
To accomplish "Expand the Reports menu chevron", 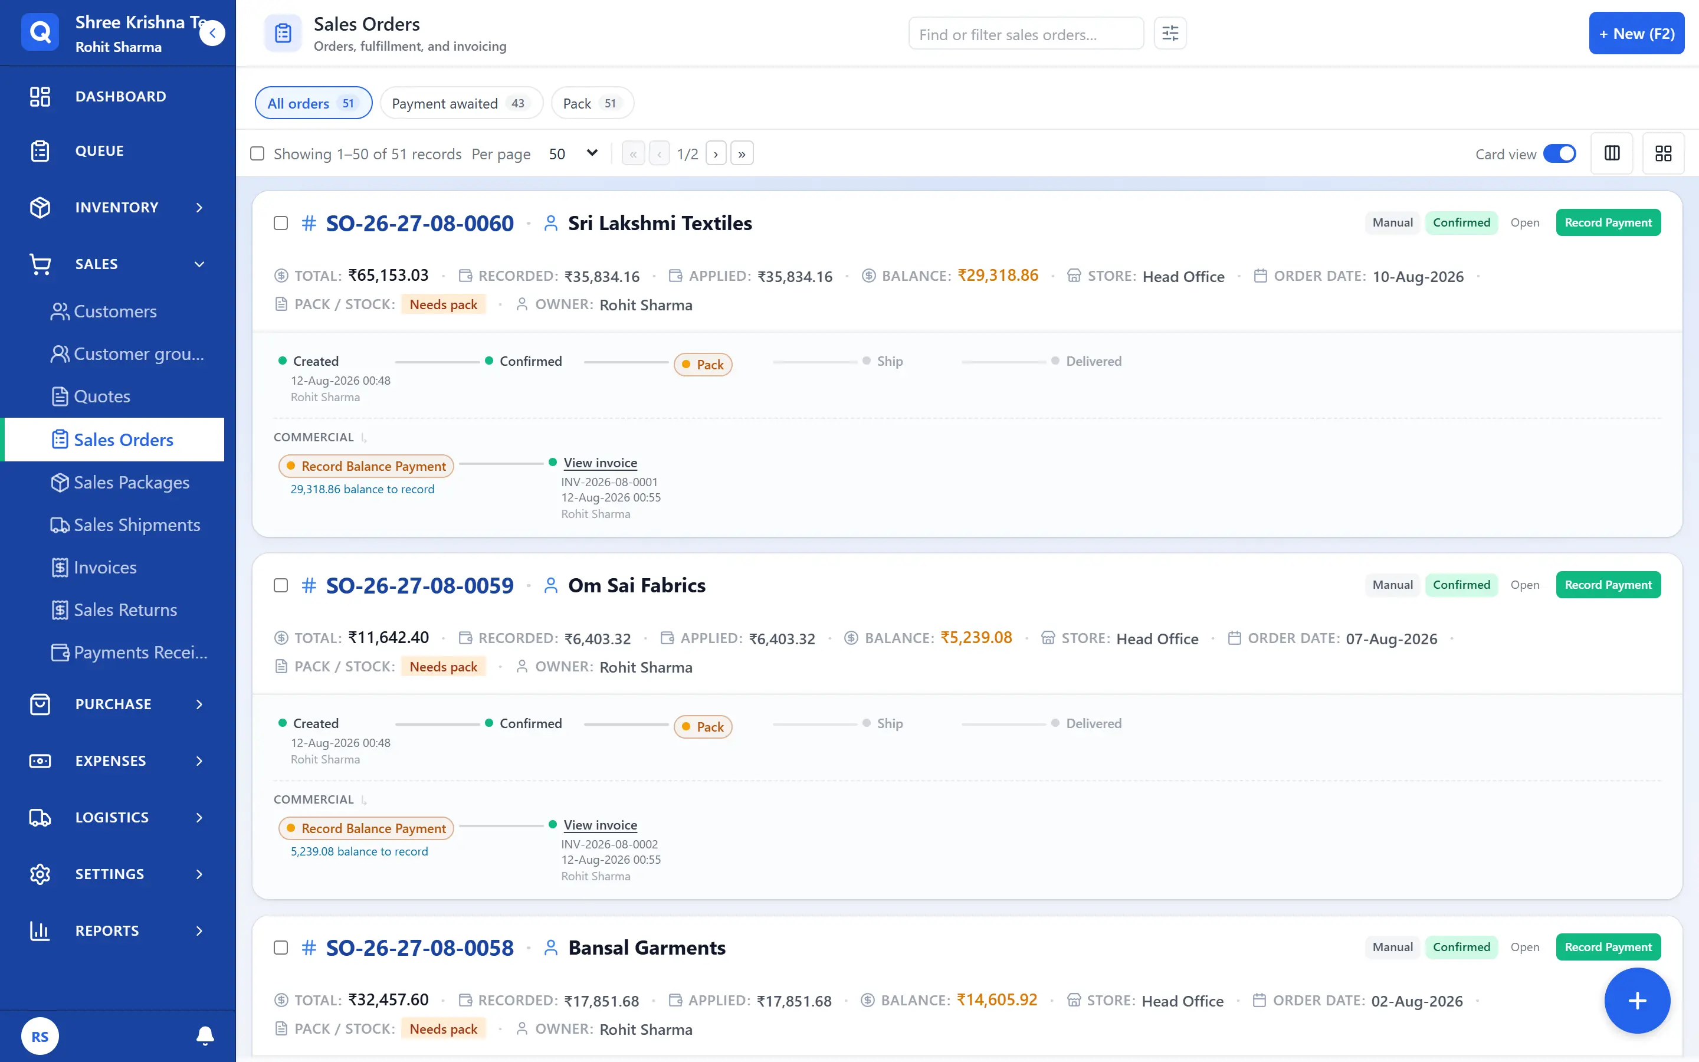I will pos(199,930).
